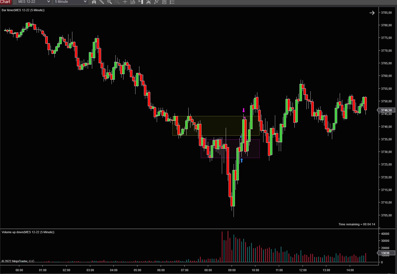Open the Indicators icon in toolbar

pos(149,2)
